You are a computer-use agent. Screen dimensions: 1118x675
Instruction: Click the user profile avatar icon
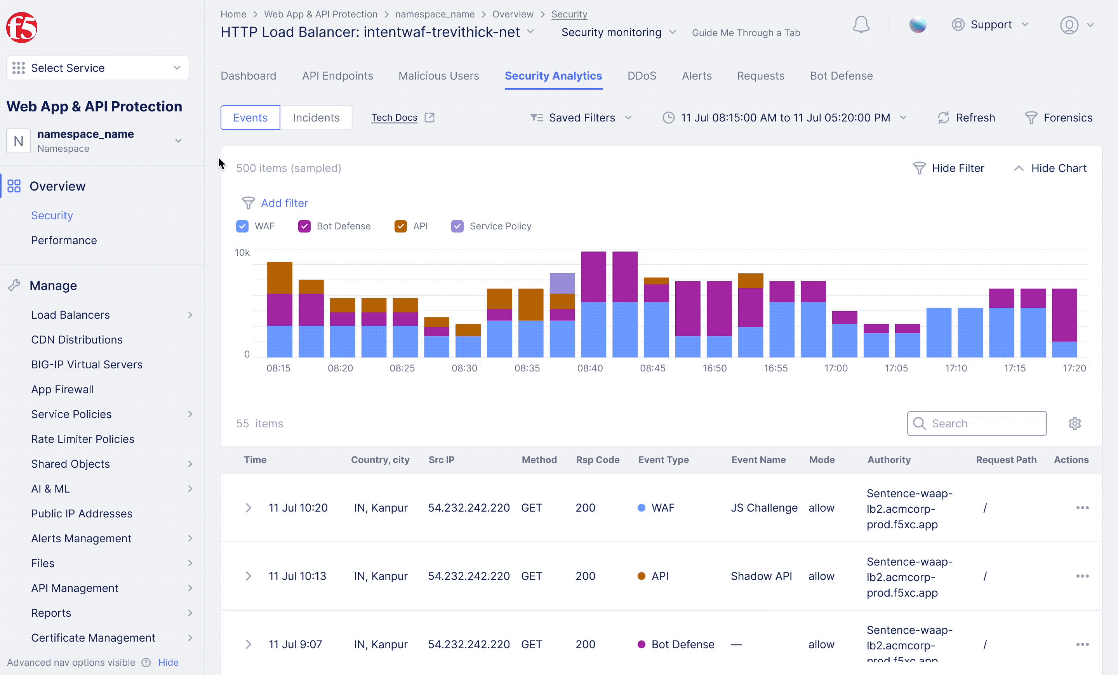1069,25
